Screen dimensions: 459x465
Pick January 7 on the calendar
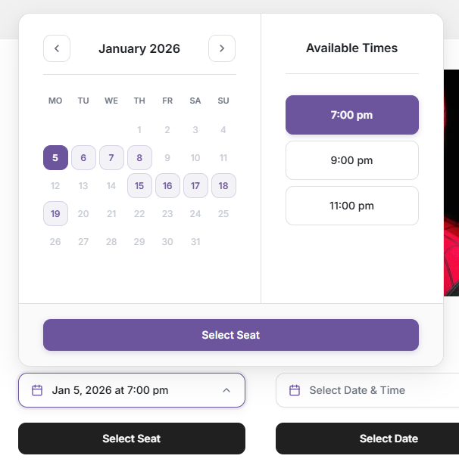(x=111, y=158)
